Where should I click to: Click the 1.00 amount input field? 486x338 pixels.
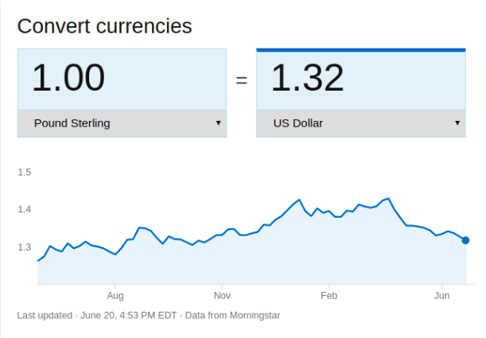(122, 79)
